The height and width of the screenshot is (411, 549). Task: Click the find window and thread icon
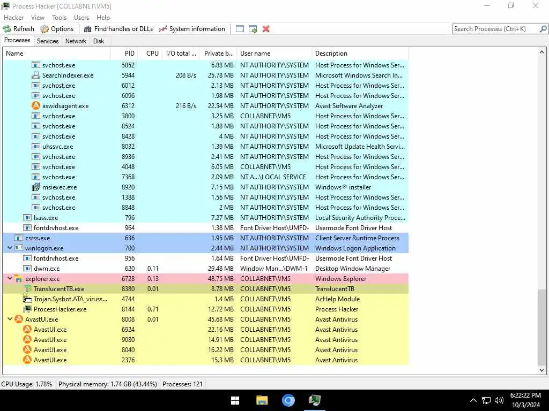[x=253, y=29]
